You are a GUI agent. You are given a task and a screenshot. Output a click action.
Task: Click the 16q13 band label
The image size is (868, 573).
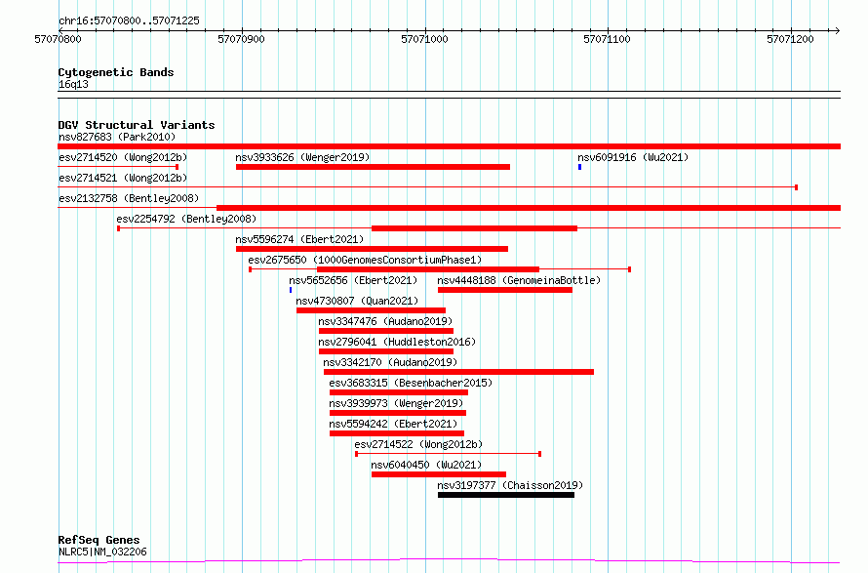tap(73, 85)
